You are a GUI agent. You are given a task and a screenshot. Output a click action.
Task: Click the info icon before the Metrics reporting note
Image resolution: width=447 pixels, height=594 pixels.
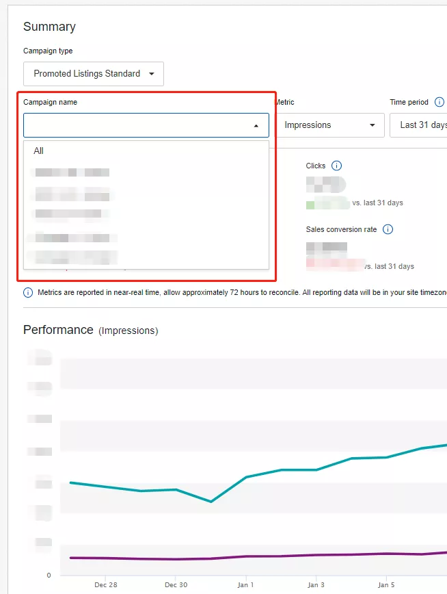coord(28,293)
